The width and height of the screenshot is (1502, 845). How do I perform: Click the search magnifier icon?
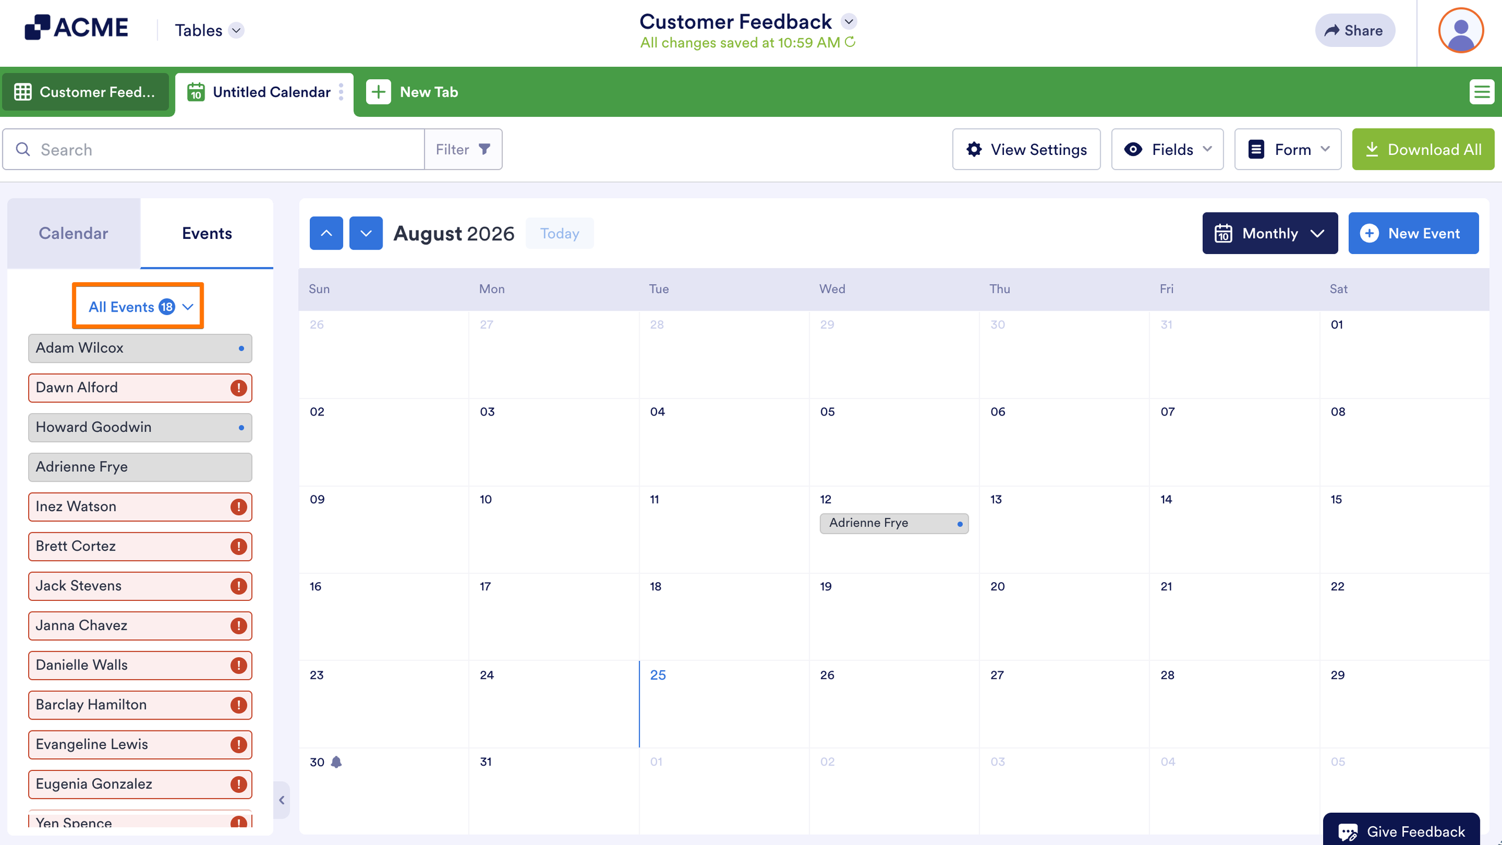point(23,149)
